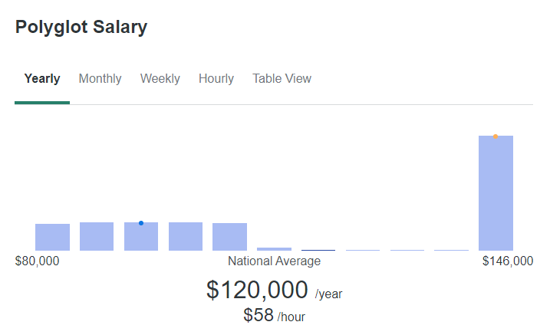Click the National Average label
Viewport: 550px width, 335px height.
click(x=275, y=261)
